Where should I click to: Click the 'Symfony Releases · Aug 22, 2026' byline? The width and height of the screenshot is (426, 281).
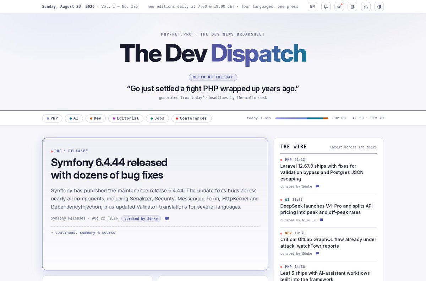click(84, 218)
